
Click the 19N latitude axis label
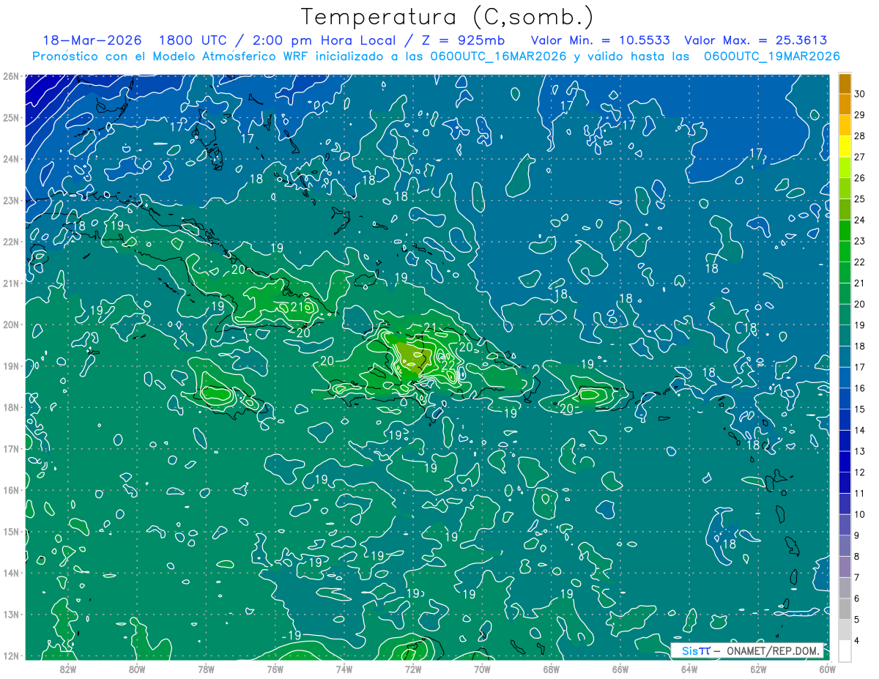click(x=11, y=366)
